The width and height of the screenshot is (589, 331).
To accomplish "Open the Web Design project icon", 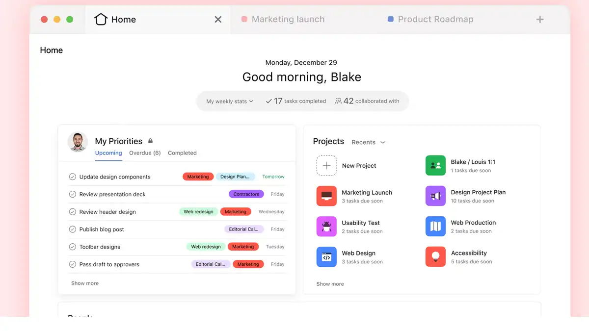I will point(326,256).
